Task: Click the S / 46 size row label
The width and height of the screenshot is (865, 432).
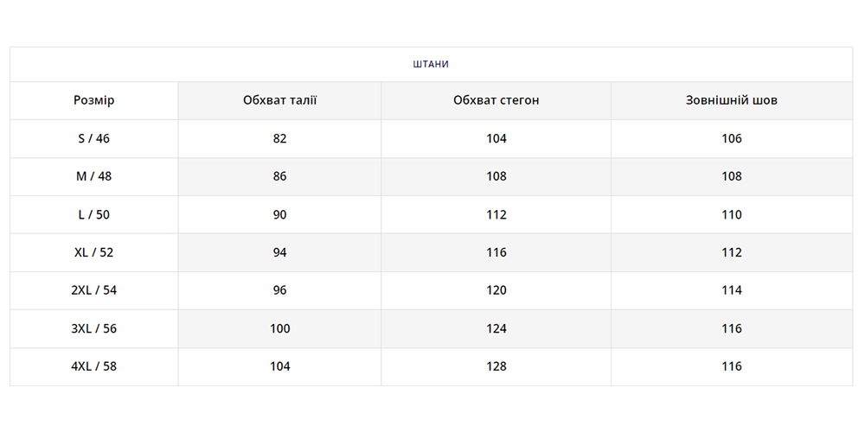Action: (93, 138)
